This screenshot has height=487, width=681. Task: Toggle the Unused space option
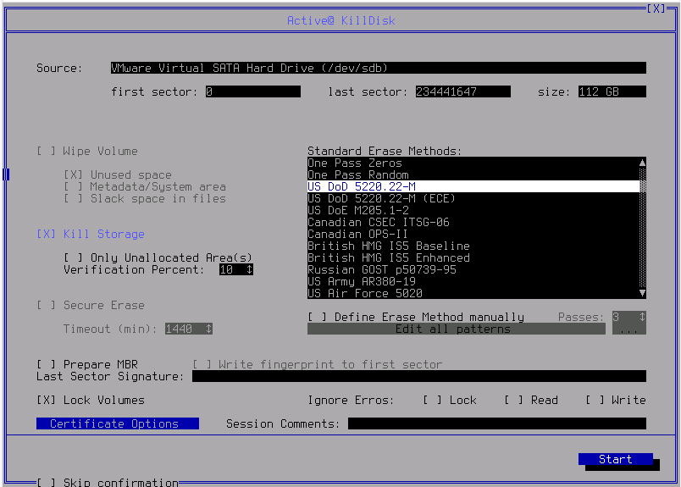click(73, 174)
